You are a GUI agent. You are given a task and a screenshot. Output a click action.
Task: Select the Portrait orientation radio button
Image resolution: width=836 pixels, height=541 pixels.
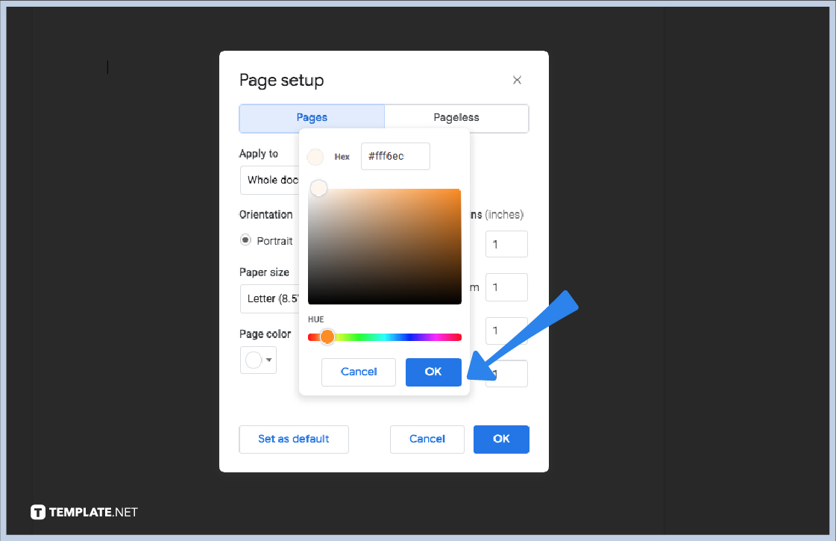click(x=245, y=240)
